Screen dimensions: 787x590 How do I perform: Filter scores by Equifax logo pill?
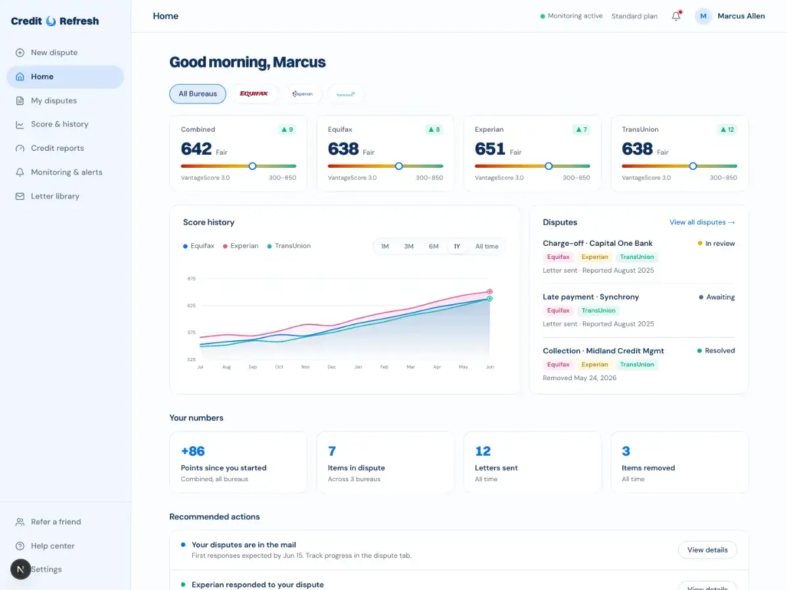point(254,94)
